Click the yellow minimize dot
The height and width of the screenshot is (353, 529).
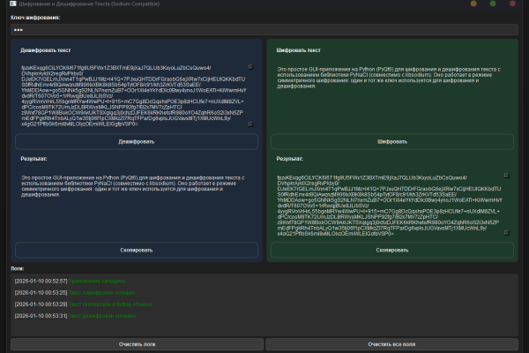coord(473,4)
